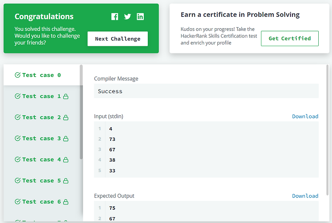Image resolution: width=332 pixels, height=223 pixels.
Task: Click the Success compiler message box
Action: tap(206, 91)
